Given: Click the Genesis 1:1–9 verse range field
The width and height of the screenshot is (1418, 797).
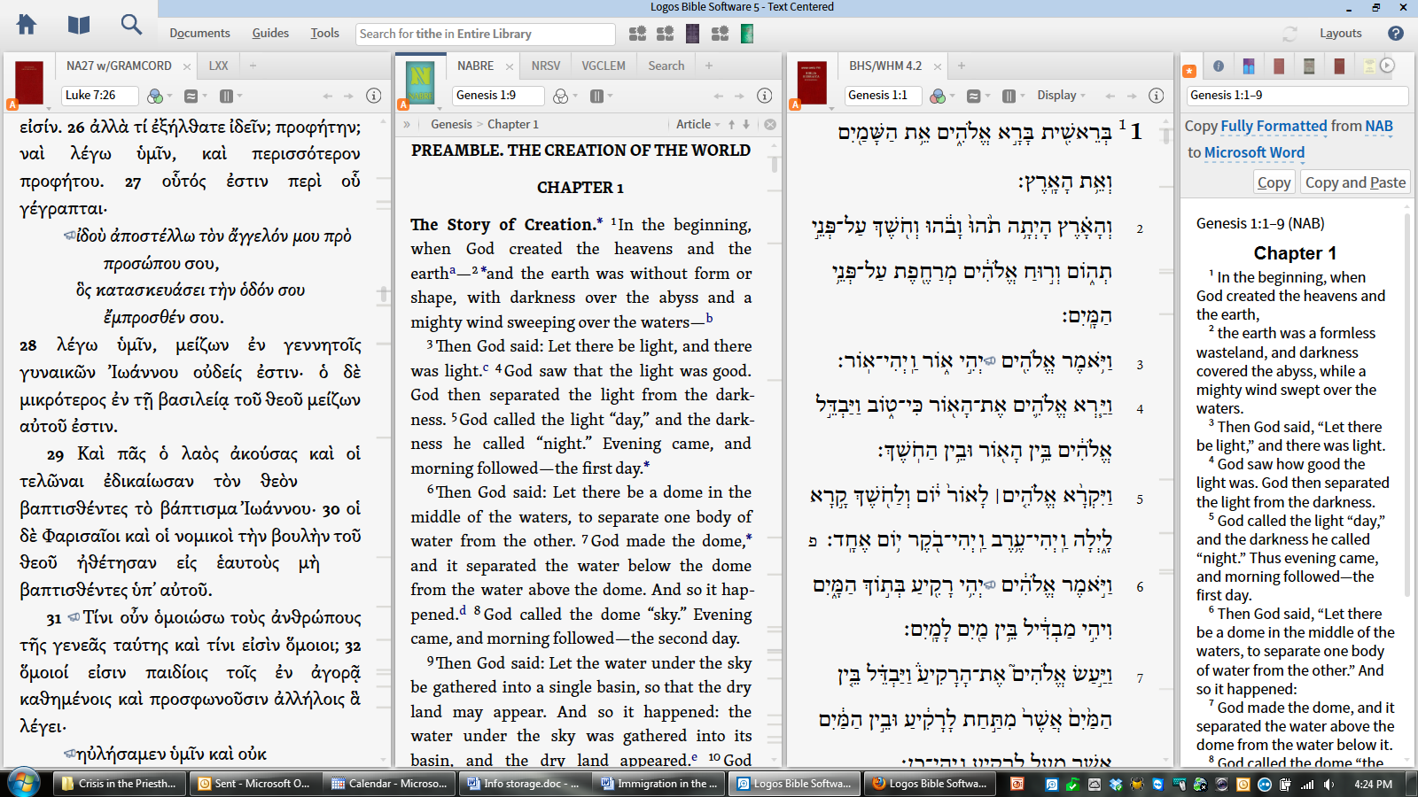Looking at the screenshot, I should (1297, 96).
